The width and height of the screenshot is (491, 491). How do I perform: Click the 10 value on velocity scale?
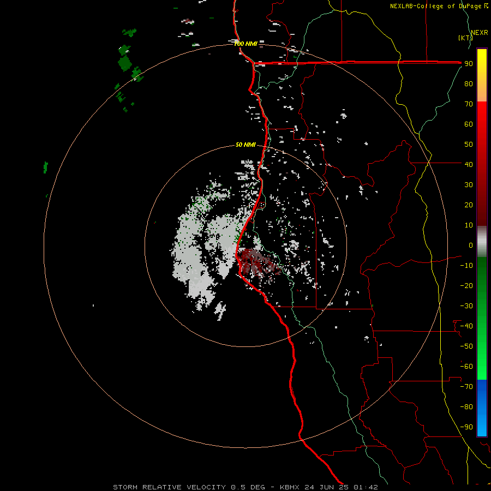469,225
